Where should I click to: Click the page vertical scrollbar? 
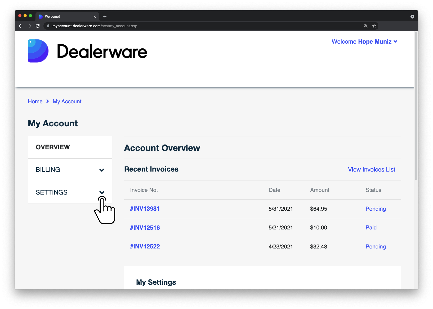pyautogui.click(x=416, y=106)
